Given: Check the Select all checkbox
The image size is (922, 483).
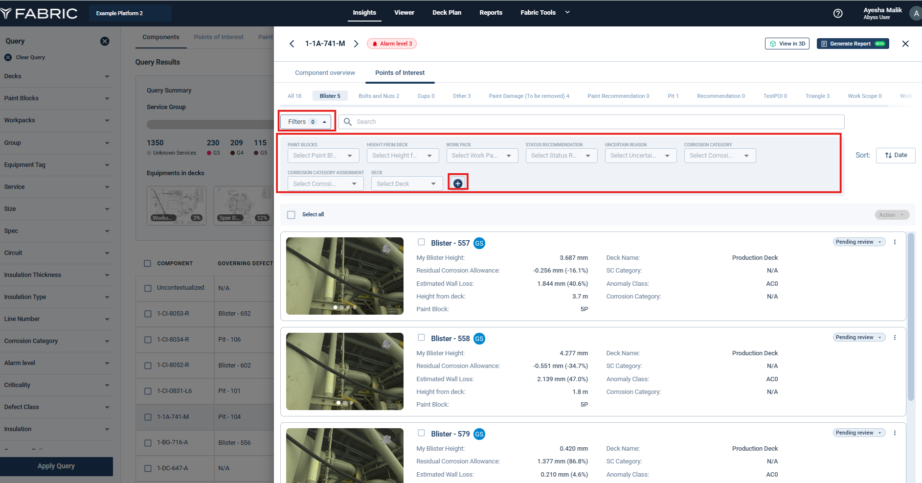Looking at the screenshot, I should tap(292, 215).
